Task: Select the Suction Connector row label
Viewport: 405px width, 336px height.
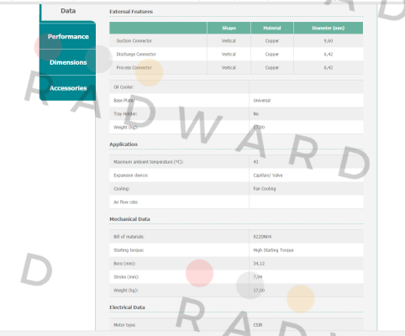Action: click(x=134, y=41)
